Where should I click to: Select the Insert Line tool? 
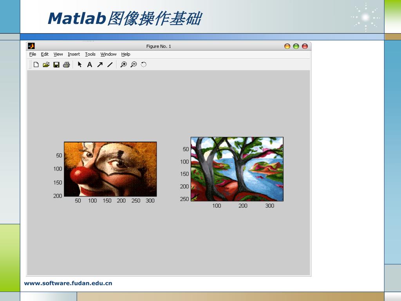click(x=110, y=65)
